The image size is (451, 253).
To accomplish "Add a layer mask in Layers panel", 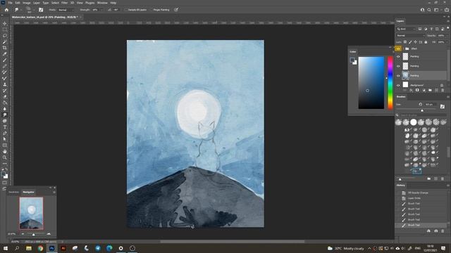I will (x=417, y=91).
